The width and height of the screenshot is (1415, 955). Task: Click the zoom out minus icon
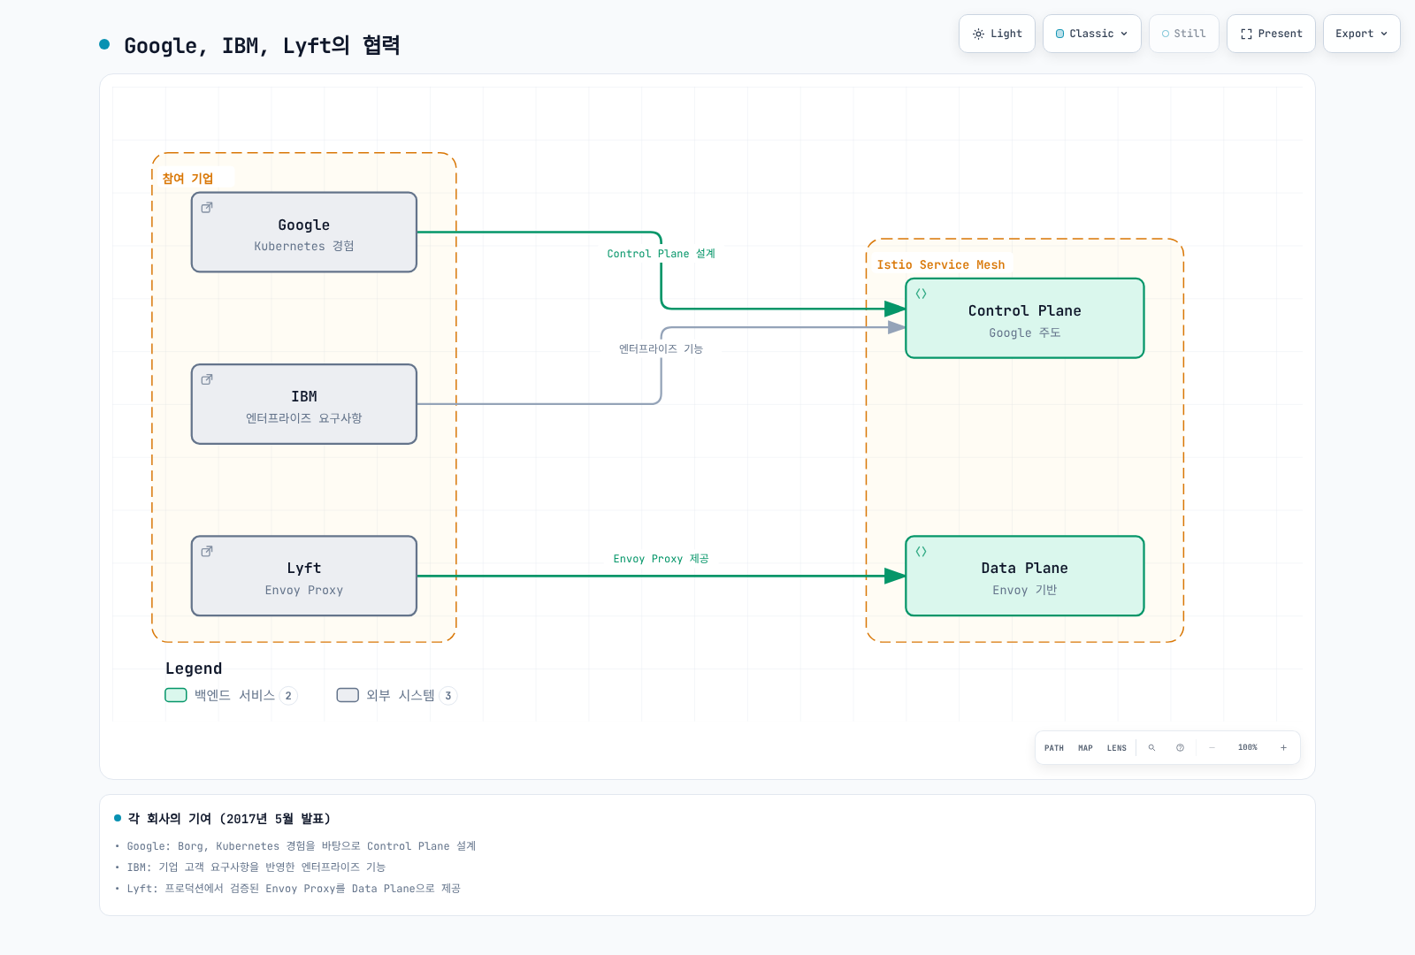coord(1212,748)
